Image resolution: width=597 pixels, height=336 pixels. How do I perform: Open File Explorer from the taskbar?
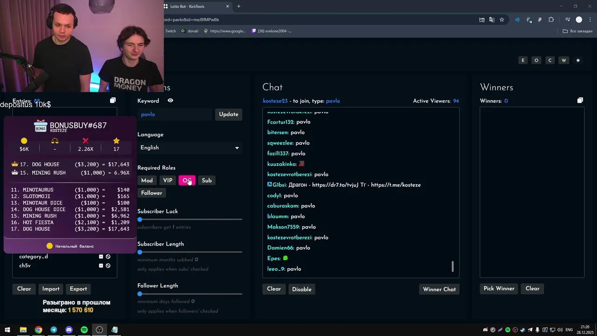coord(23,330)
